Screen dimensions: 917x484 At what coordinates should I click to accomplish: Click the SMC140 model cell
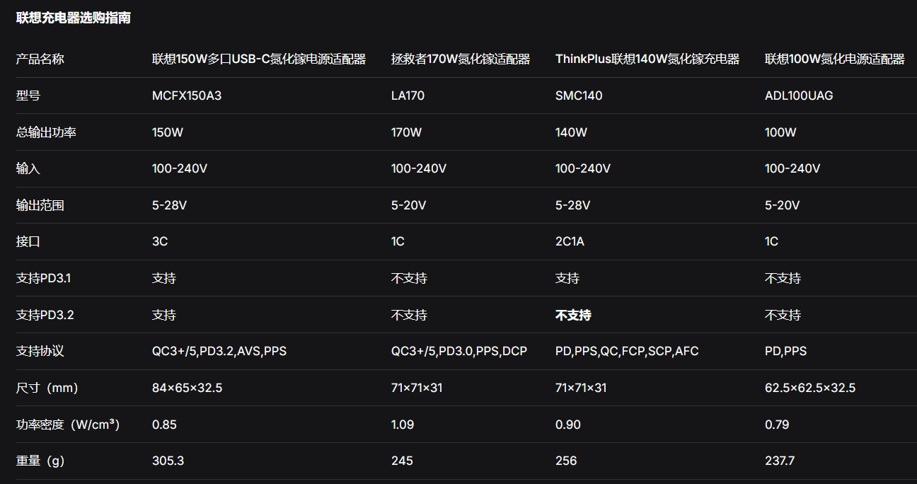(x=579, y=96)
